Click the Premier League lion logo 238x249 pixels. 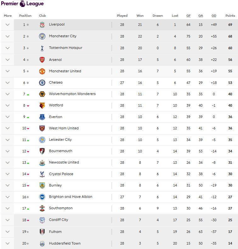[x=22, y=3]
